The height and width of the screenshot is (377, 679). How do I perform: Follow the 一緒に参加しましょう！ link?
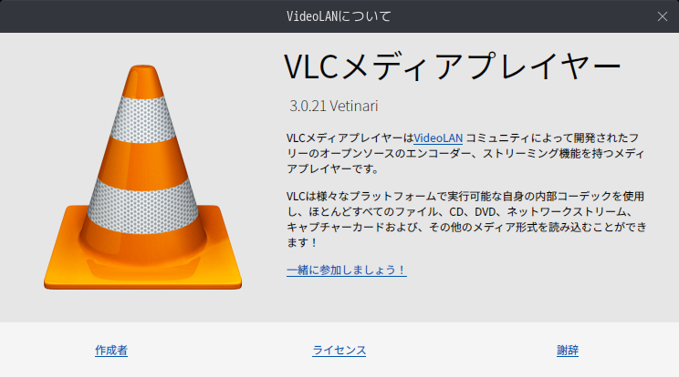(x=347, y=270)
